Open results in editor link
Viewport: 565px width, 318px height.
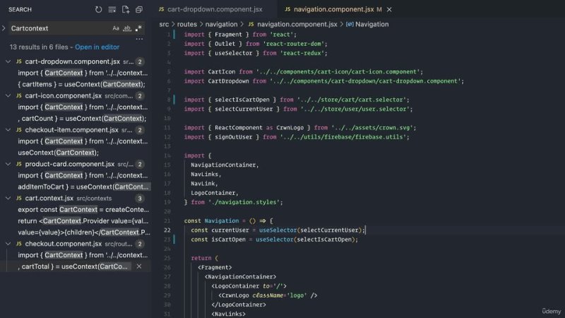point(97,47)
